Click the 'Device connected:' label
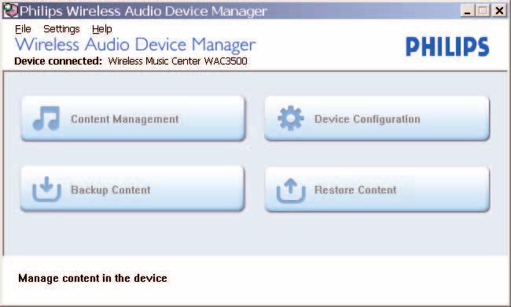This screenshot has height=307, width=511. (x=58, y=61)
